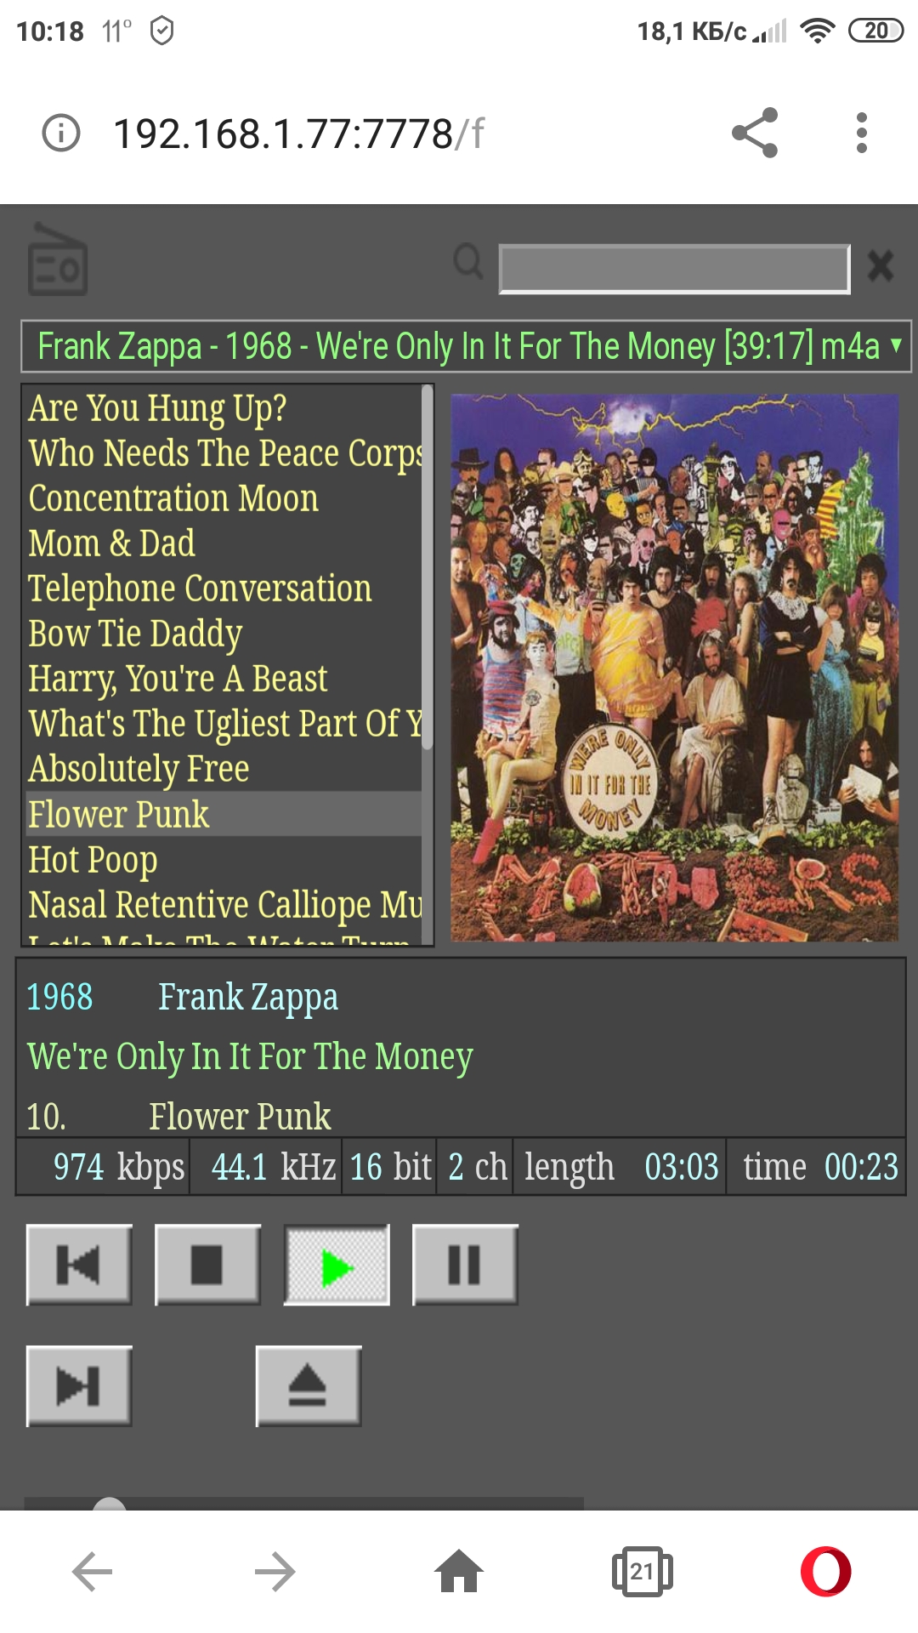The width and height of the screenshot is (918, 1633).
Task: Go forward in browser navigation
Action: pyautogui.click(x=275, y=1571)
